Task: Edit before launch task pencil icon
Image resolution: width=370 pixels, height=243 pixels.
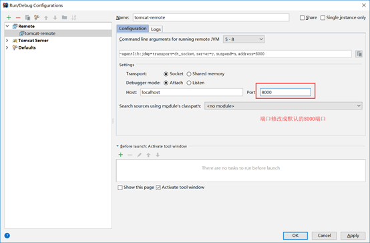Action: tap(139, 155)
